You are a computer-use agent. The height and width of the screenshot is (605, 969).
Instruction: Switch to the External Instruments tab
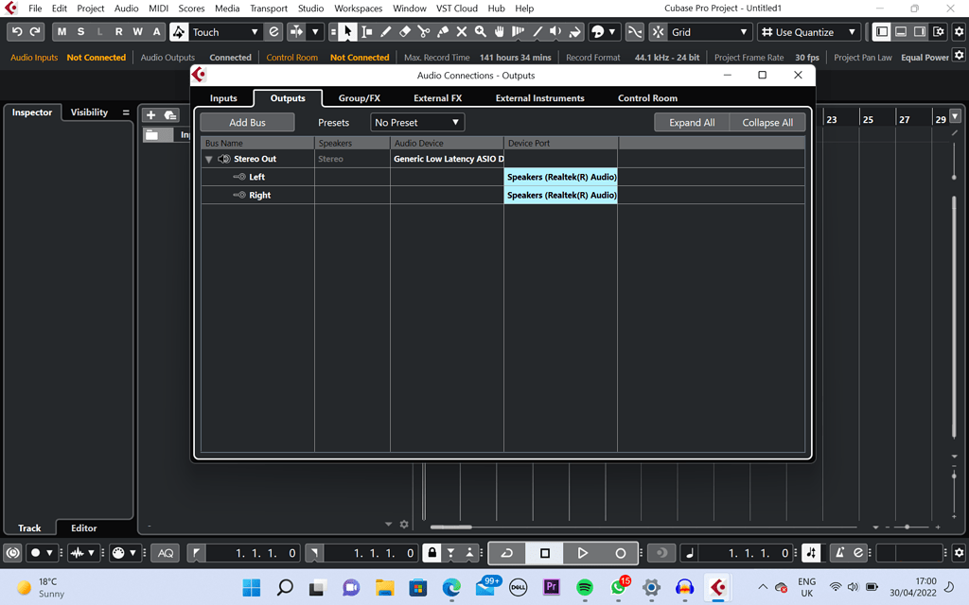(539, 98)
